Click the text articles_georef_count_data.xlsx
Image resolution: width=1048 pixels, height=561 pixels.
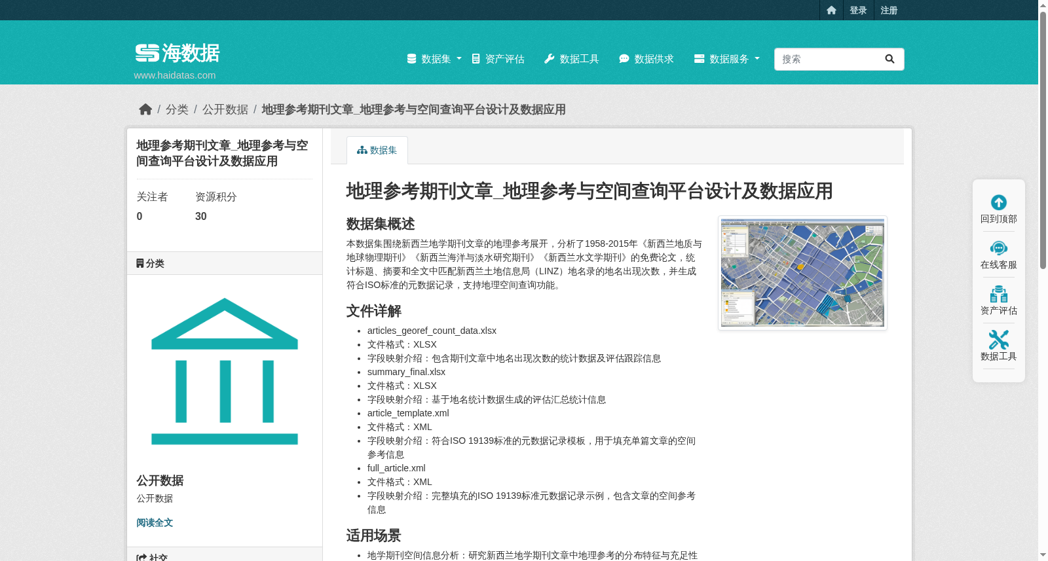point(432,331)
